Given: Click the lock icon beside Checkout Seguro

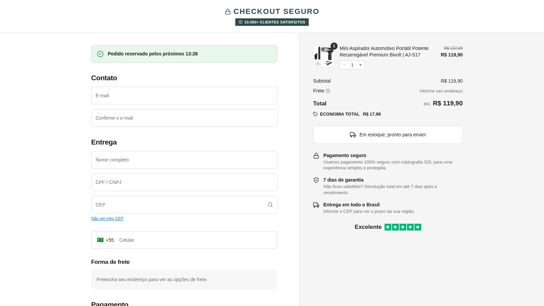Looking at the screenshot, I should point(228,12).
